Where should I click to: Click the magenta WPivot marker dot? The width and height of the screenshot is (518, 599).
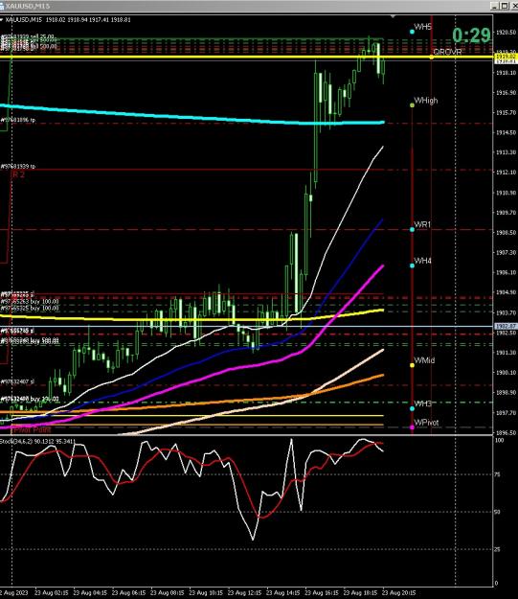tap(412, 427)
